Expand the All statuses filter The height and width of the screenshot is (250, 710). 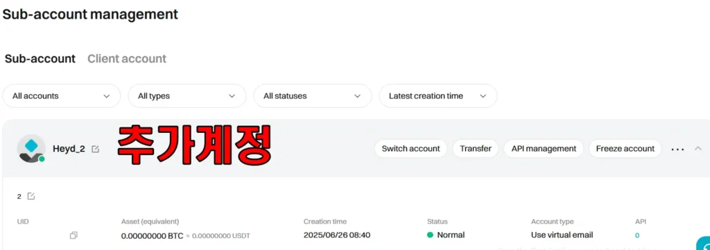pos(313,96)
